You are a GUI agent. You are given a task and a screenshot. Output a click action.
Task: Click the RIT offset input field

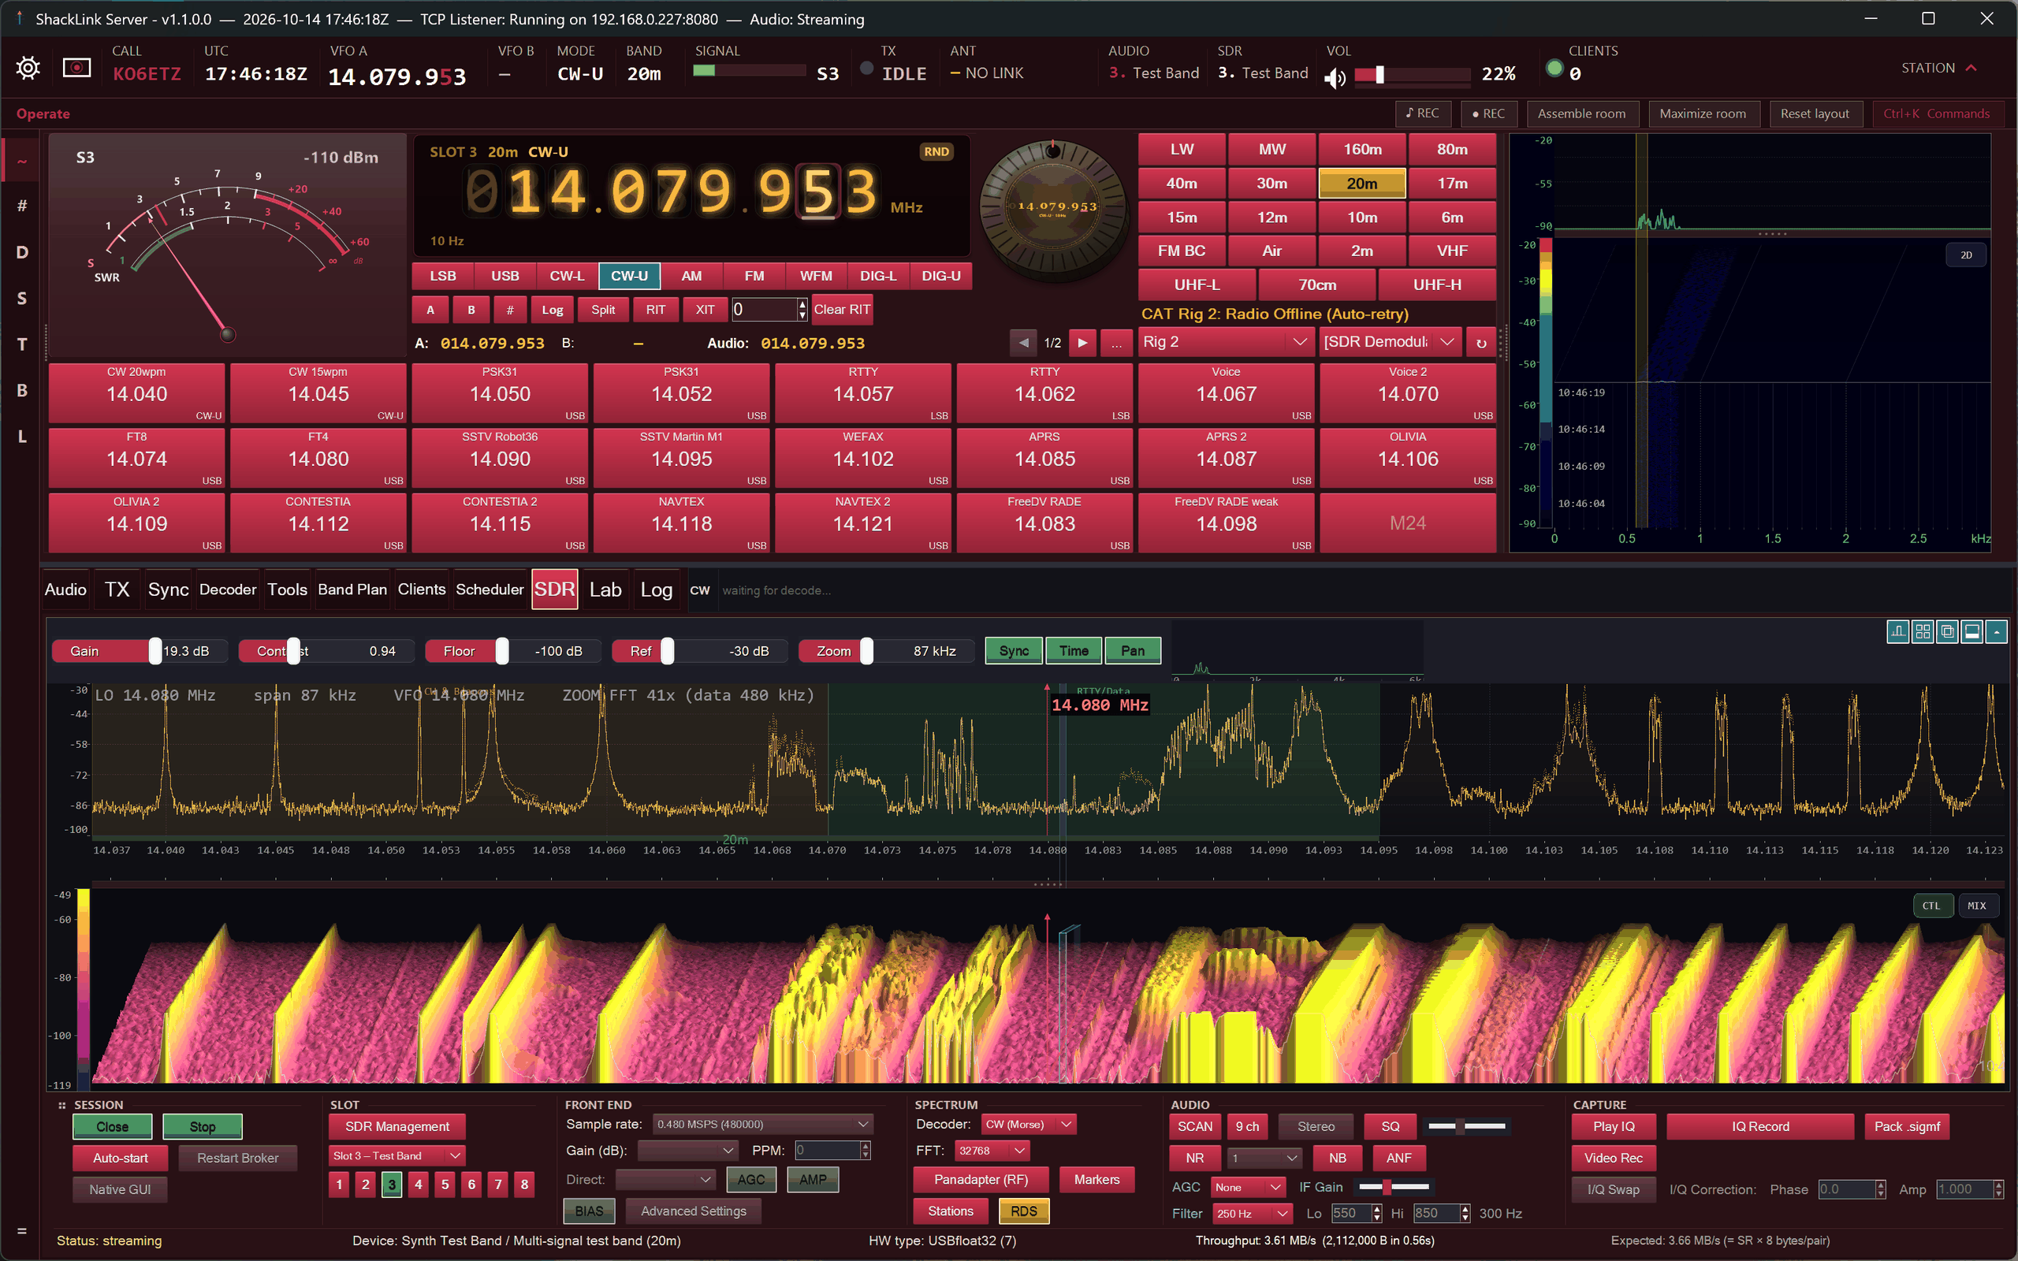(x=765, y=310)
